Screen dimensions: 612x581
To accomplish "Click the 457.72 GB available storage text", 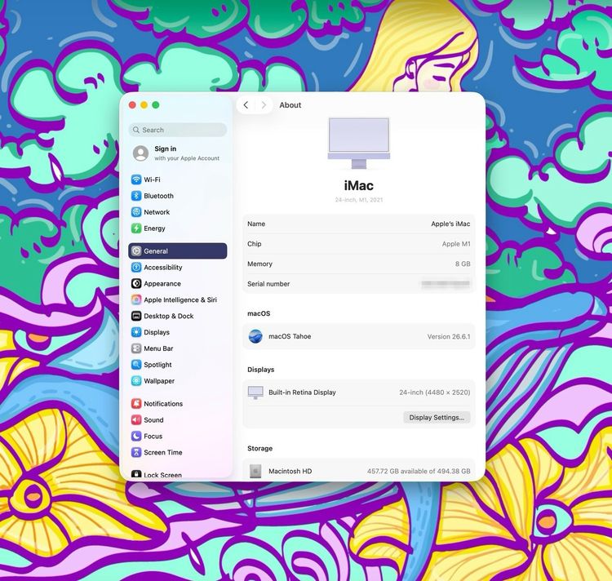I will [419, 472].
